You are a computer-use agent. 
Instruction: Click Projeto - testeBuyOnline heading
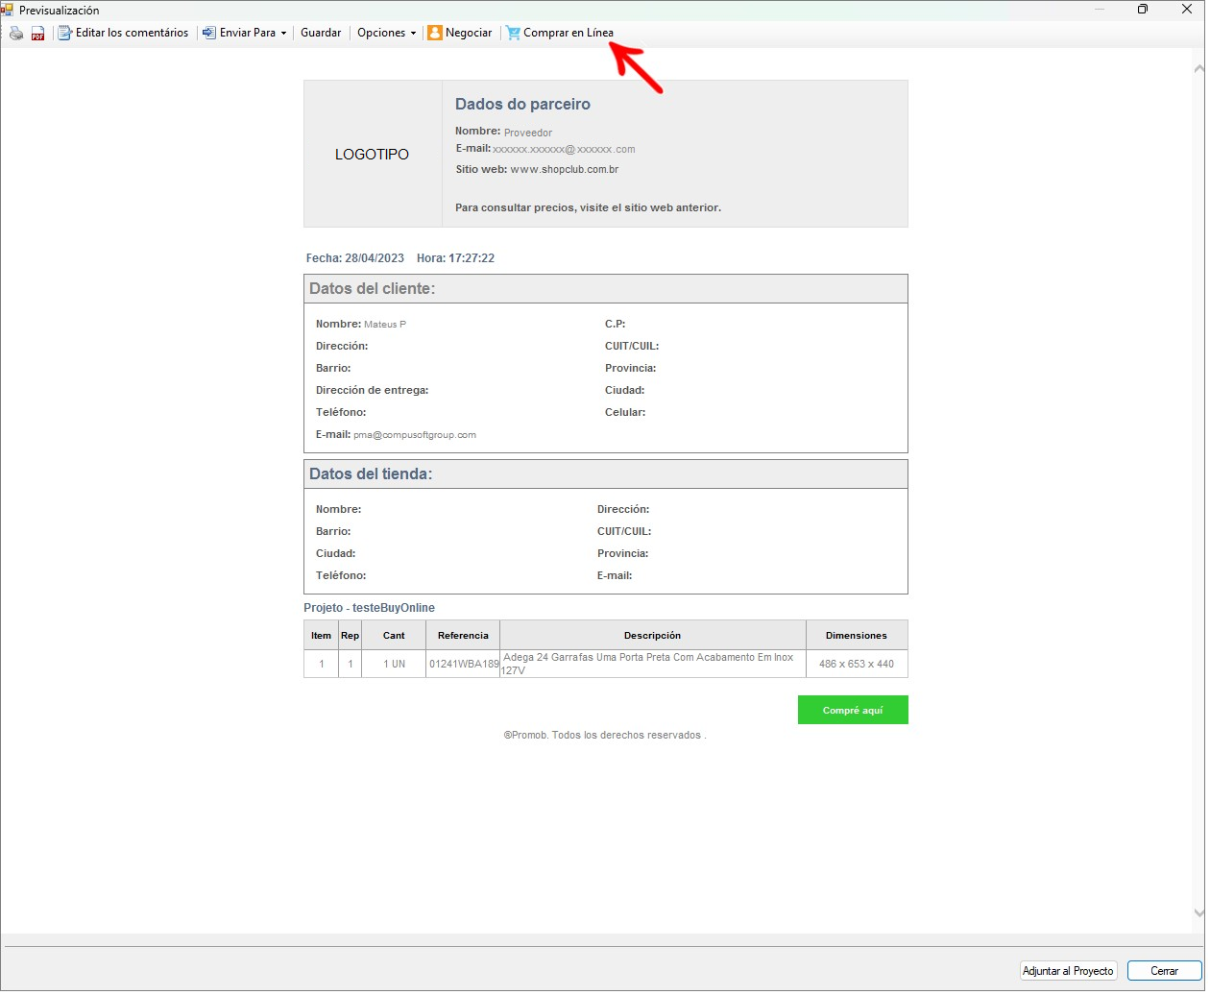370,608
